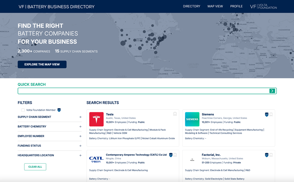Click the '51-200 Employees' text on Factorial card

212,163
